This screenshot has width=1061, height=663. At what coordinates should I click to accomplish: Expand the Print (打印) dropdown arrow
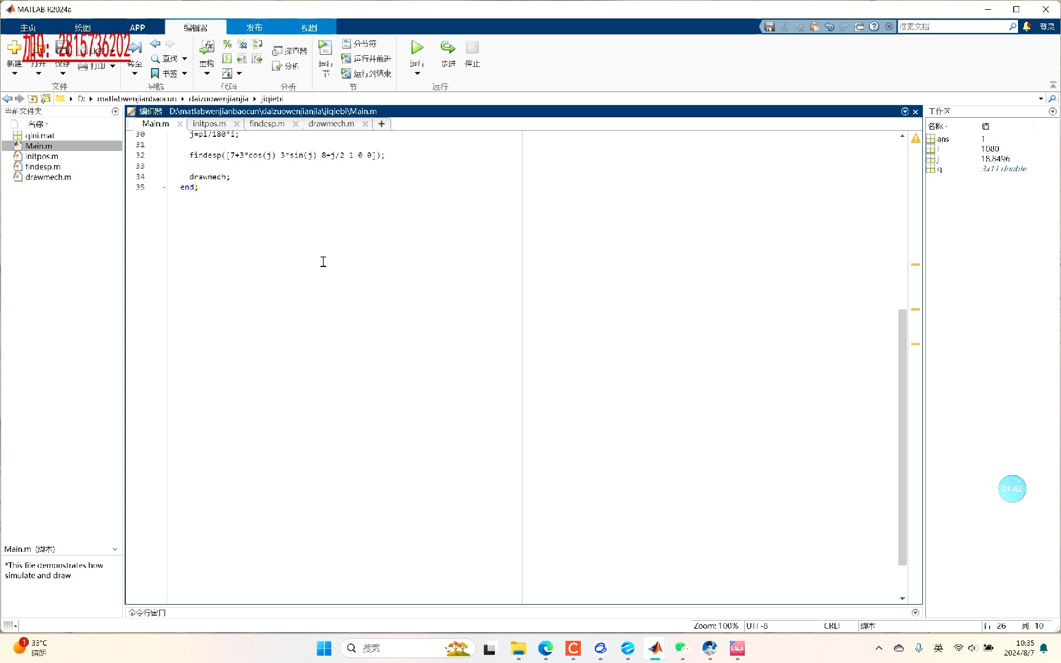pos(112,66)
